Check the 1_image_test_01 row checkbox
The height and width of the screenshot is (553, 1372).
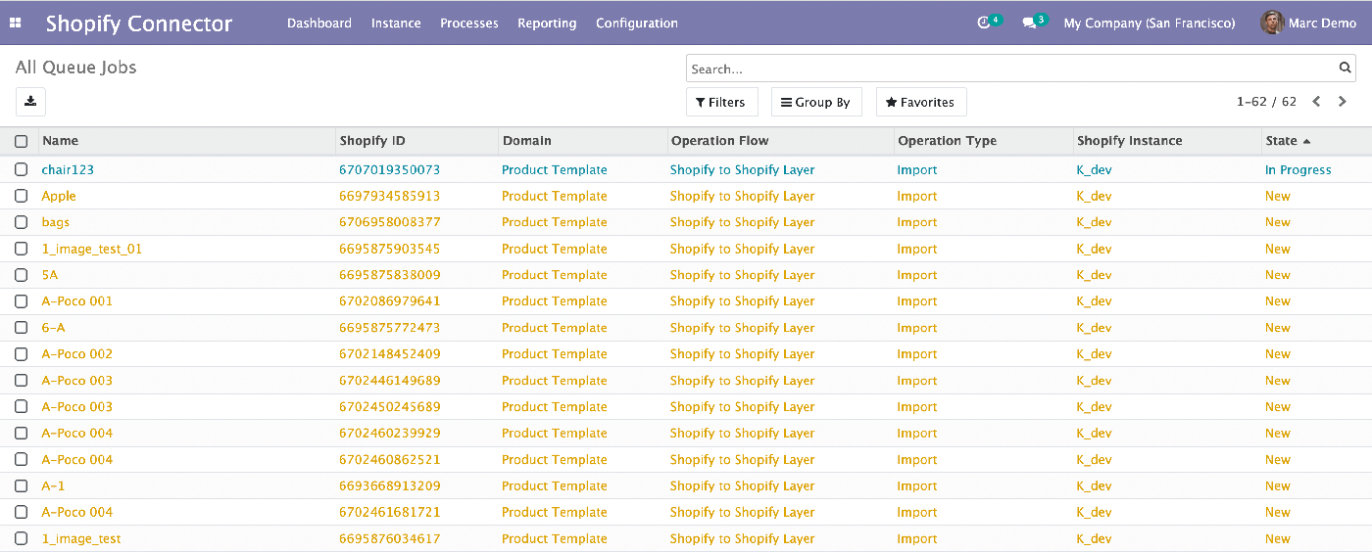click(x=21, y=249)
